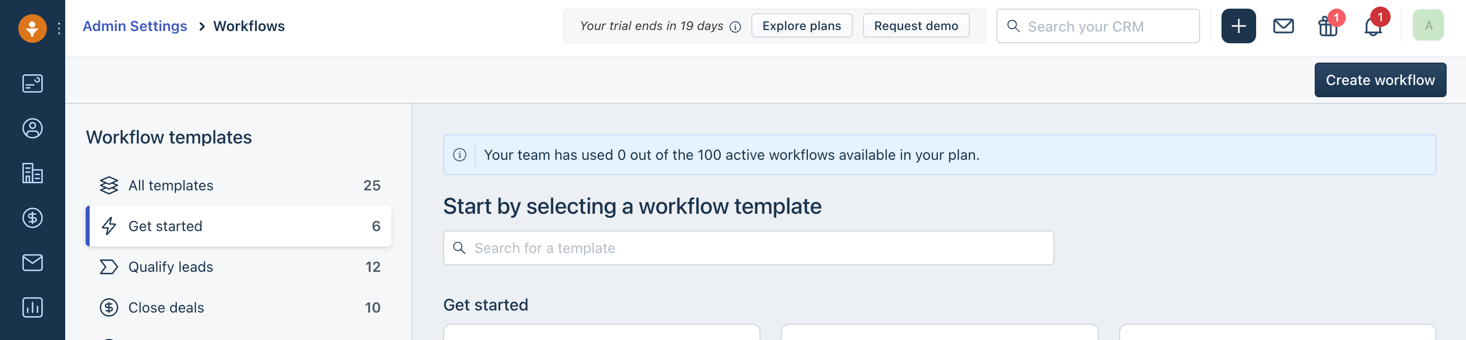
Task: Open Deals from the sidebar dollar icon
Action: (x=33, y=218)
